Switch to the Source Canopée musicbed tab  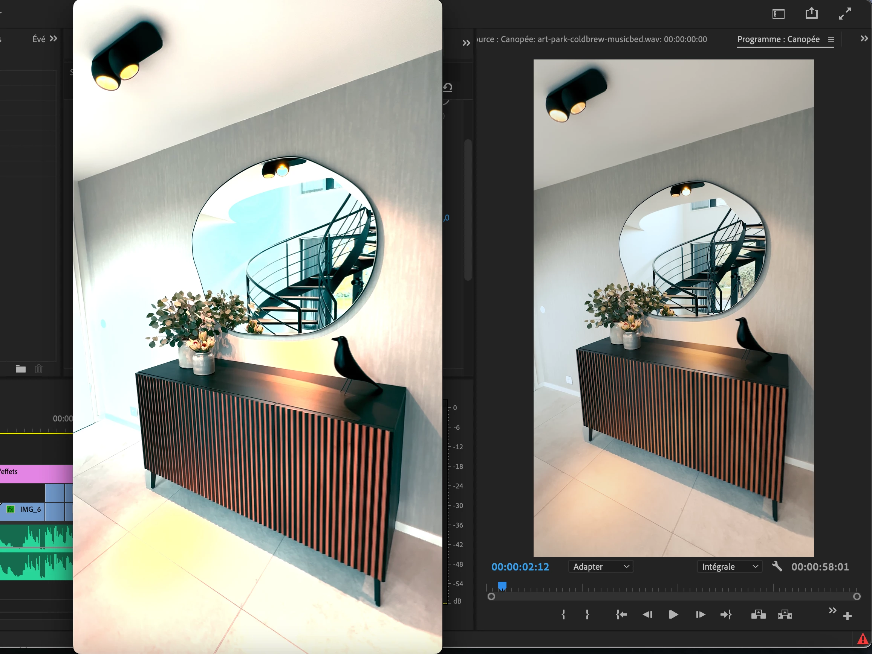(591, 40)
